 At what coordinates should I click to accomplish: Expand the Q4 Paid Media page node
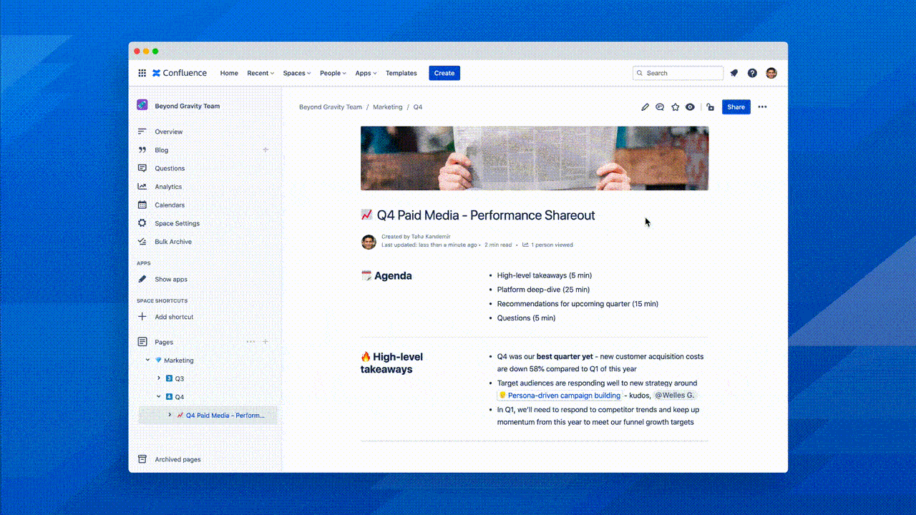170,415
